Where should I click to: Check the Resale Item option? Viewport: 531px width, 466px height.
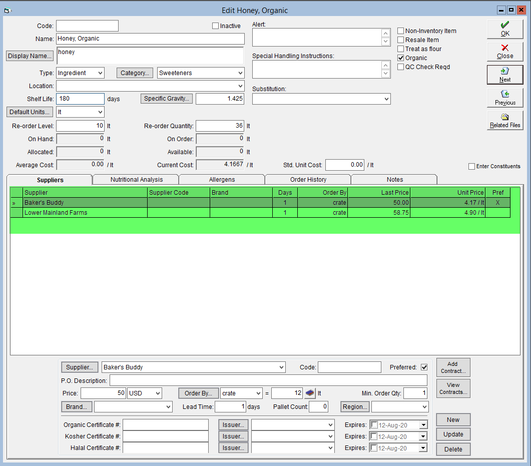coord(400,40)
